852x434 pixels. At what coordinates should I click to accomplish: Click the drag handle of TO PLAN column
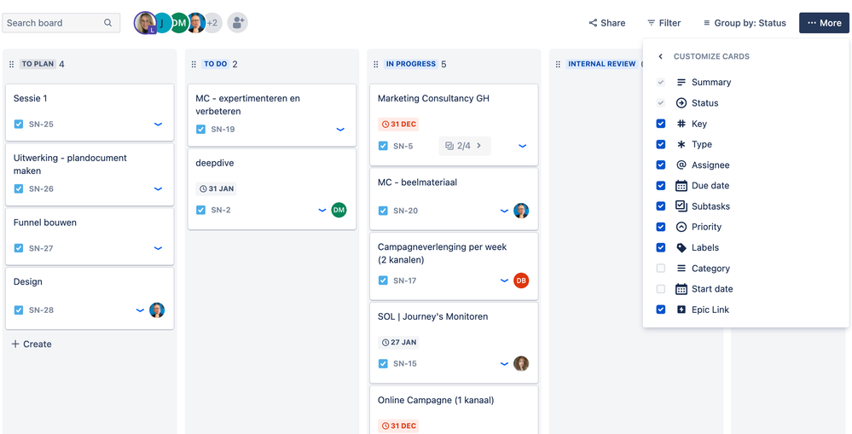(x=12, y=64)
